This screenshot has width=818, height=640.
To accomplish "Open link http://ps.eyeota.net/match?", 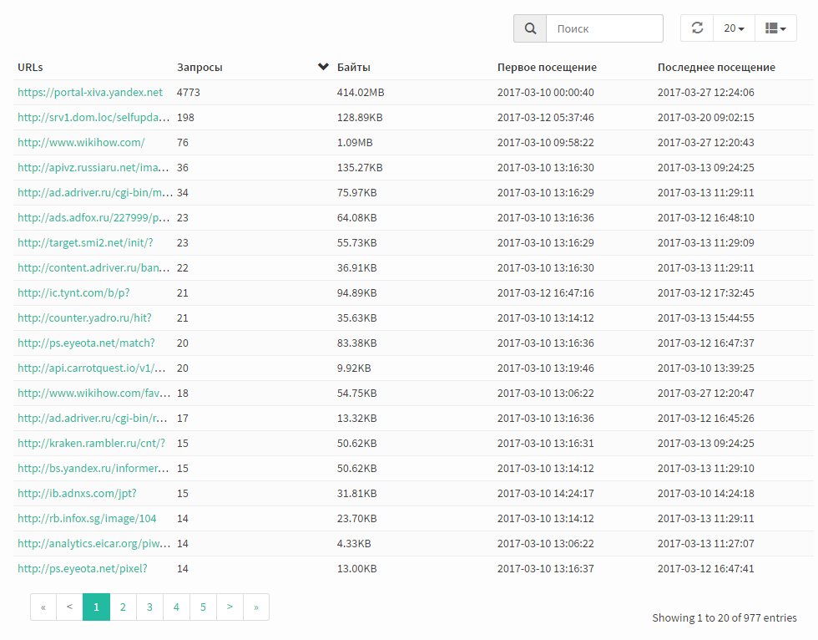I will pyautogui.click(x=87, y=343).
